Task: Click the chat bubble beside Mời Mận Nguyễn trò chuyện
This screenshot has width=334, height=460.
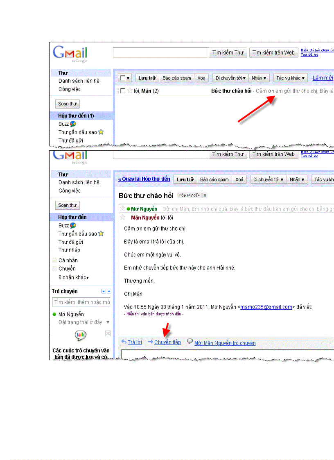Action: pos(189,341)
